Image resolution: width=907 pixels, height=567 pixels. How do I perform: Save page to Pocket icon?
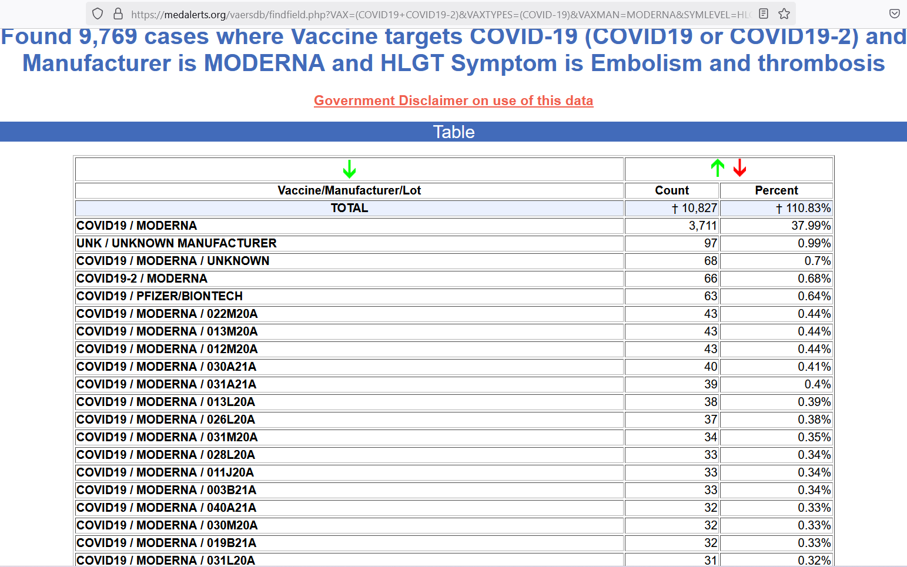pyautogui.click(x=894, y=14)
